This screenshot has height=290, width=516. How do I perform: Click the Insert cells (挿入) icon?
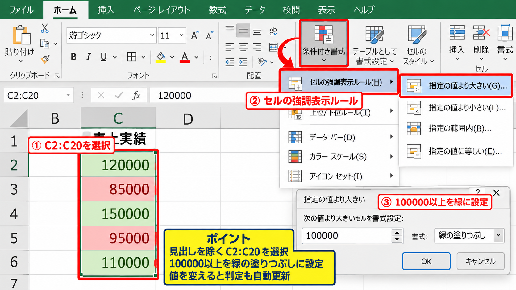click(457, 33)
